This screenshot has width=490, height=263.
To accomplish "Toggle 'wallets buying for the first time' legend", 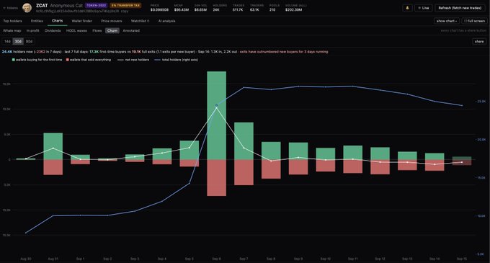I will pyautogui.click(x=37, y=60).
